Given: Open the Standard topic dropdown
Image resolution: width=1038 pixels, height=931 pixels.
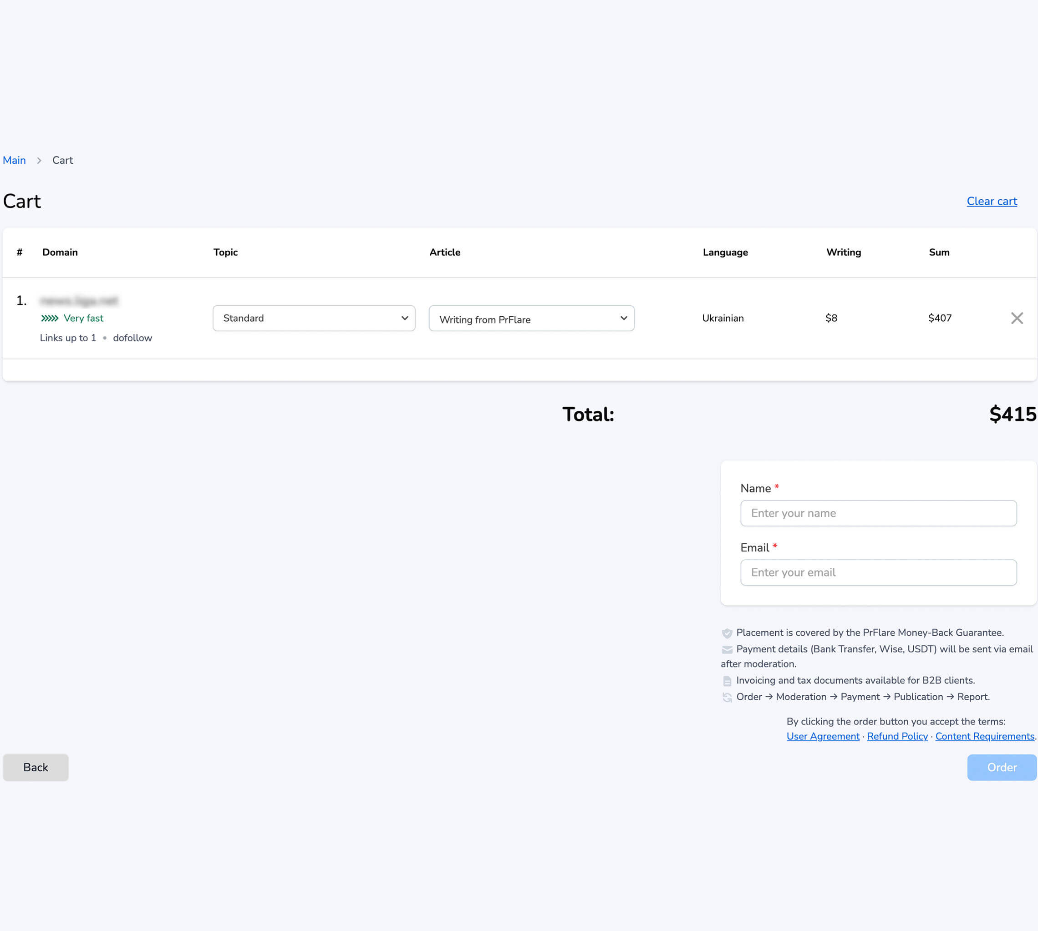Looking at the screenshot, I should [x=313, y=318].
